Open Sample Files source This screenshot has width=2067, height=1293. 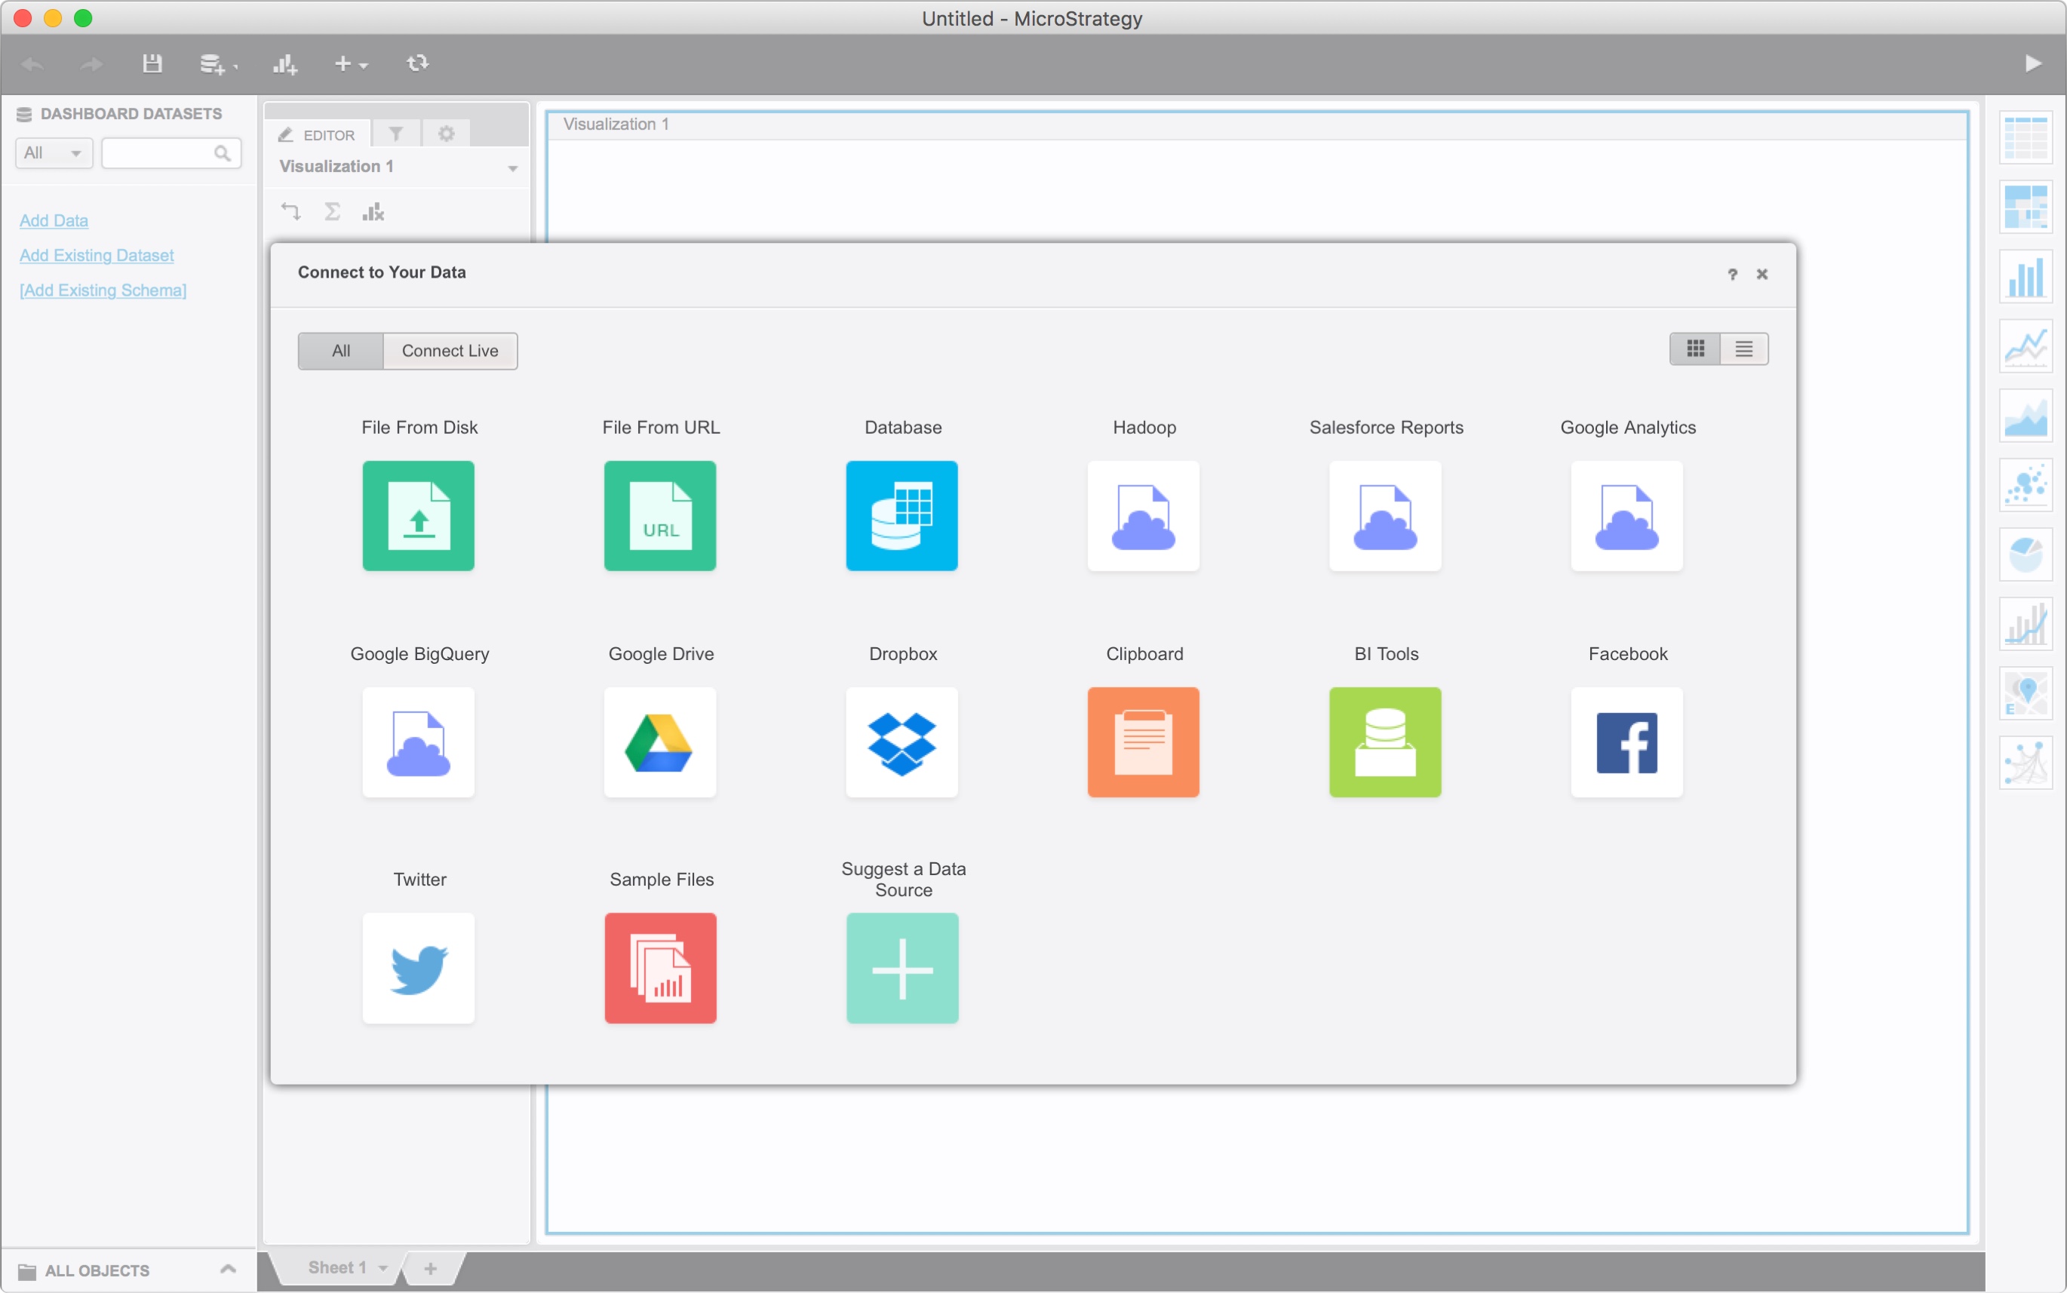point(660,968)
